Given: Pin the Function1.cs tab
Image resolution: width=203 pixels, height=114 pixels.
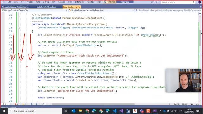Looking at the screenshot, I should [x=76, y=7].
